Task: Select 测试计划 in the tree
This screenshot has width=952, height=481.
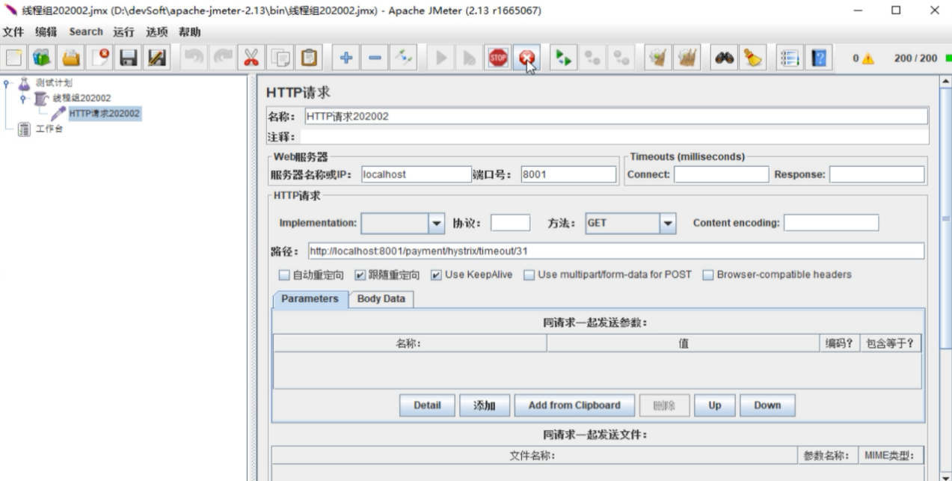Action: click(x=56, y=82)
